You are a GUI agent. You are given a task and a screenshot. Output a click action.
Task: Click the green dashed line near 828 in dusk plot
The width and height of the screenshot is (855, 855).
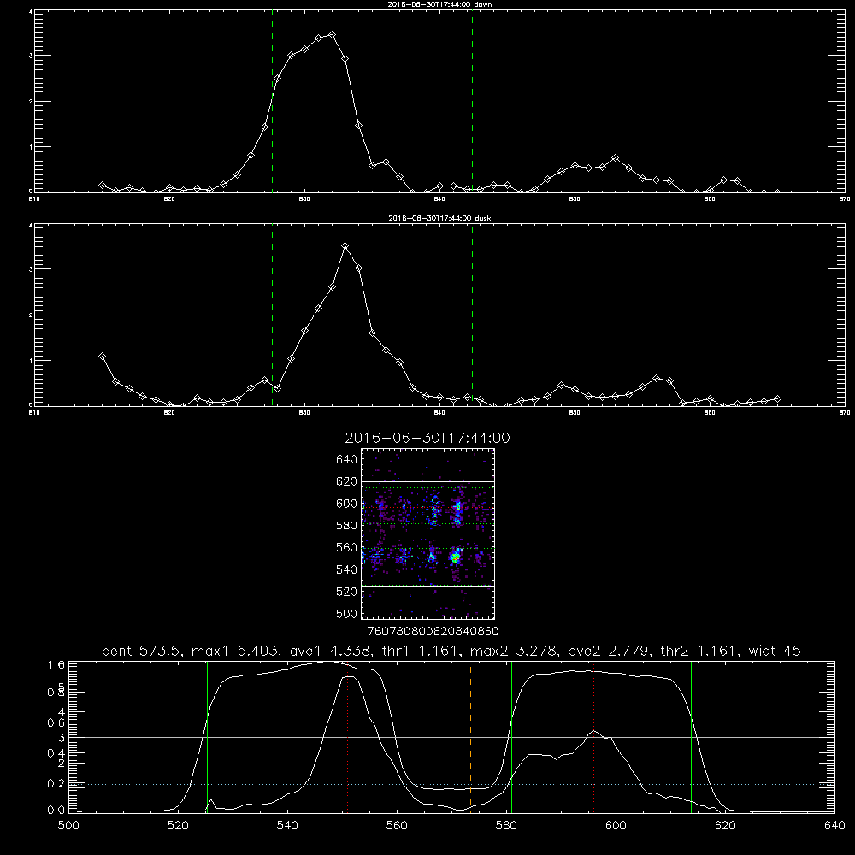(x=272, y=316)
